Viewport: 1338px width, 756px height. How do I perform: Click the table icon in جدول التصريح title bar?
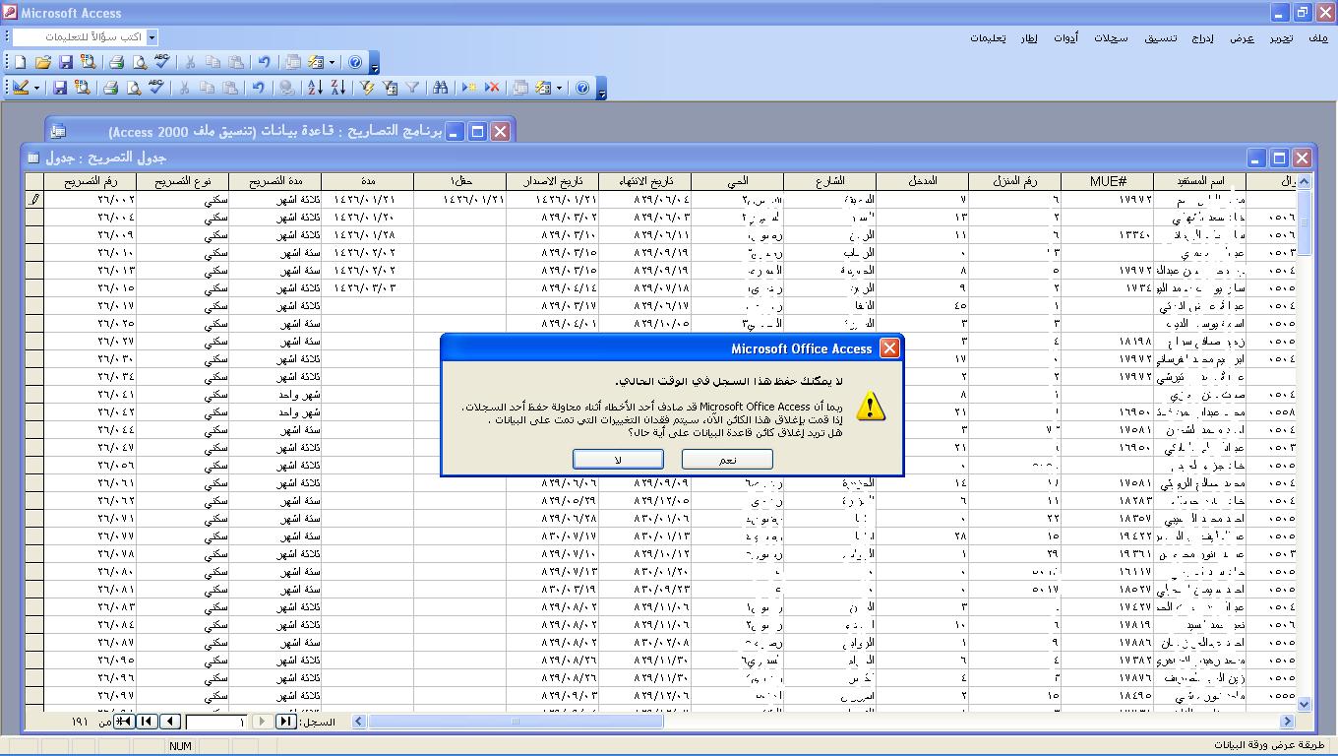(x=32, y=157)
